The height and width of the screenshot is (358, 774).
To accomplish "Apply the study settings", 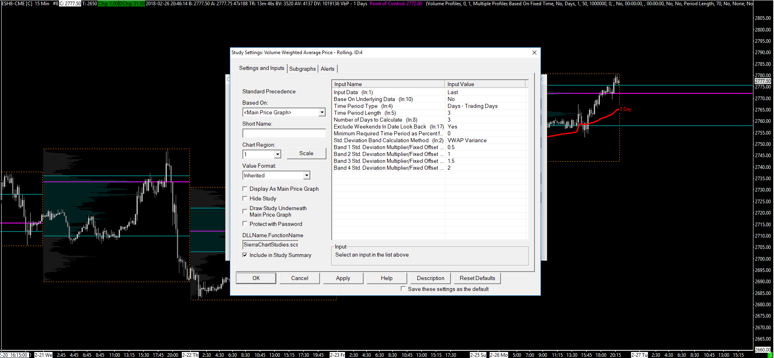I will [343, 278].
